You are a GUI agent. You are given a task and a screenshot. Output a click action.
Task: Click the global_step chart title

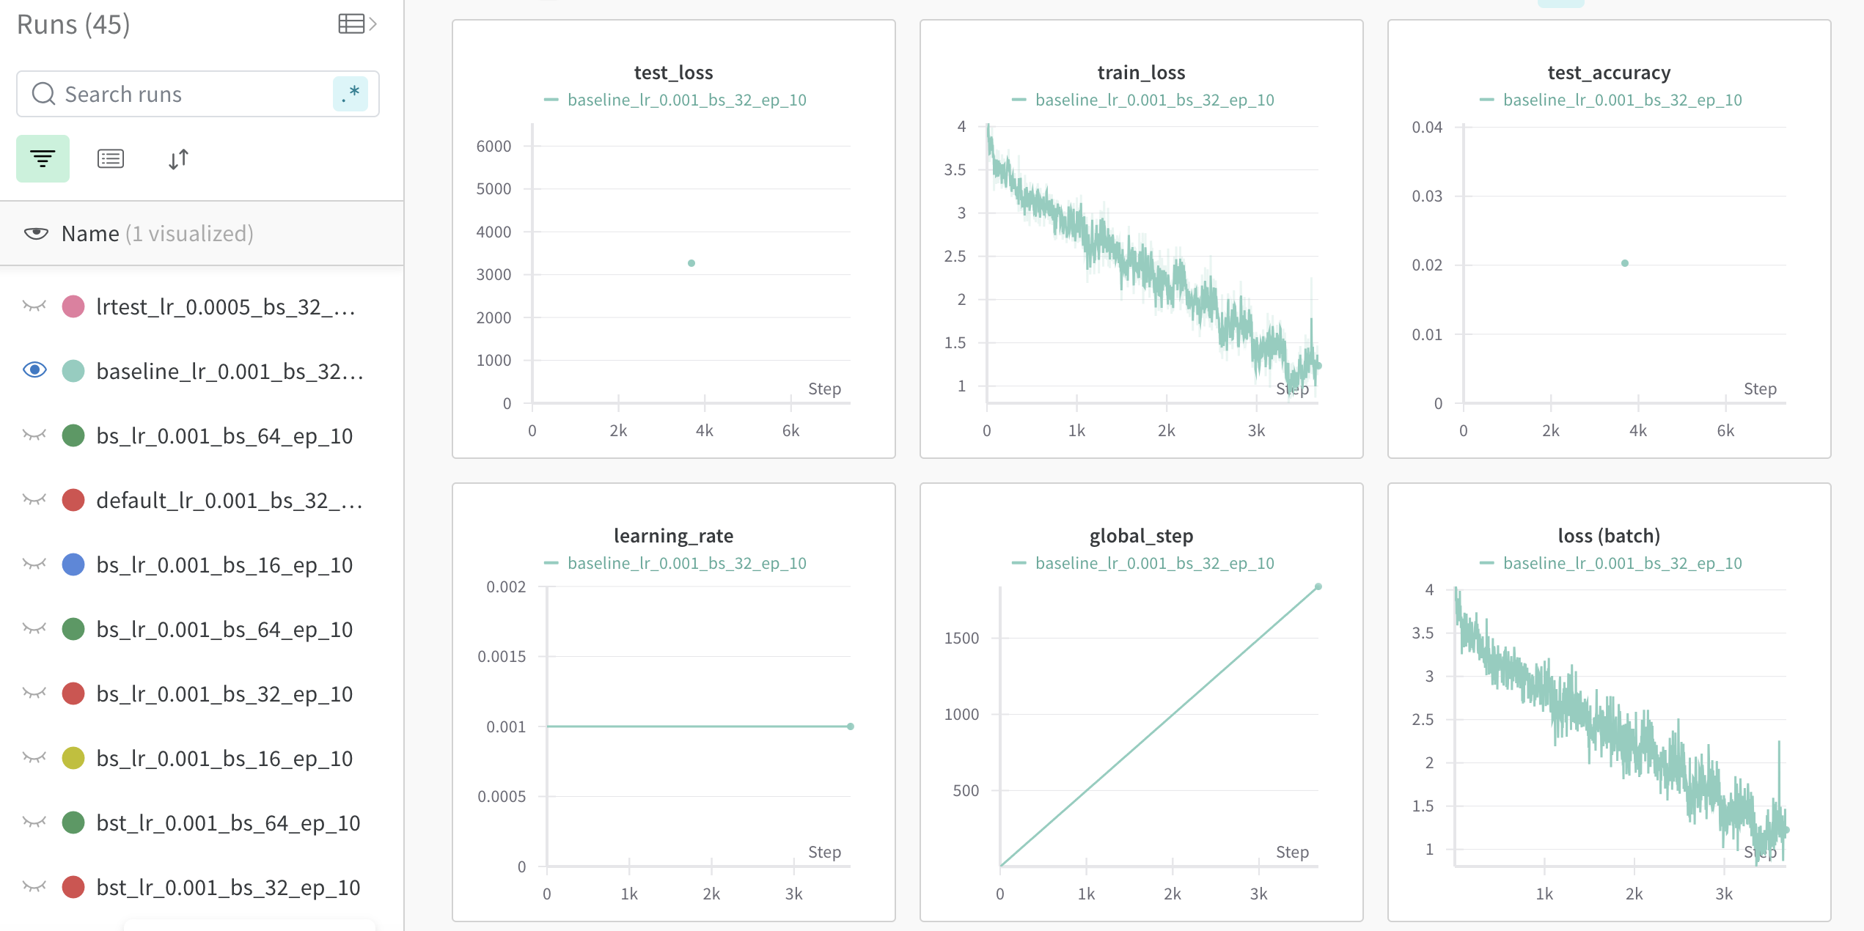(1141, 536)
